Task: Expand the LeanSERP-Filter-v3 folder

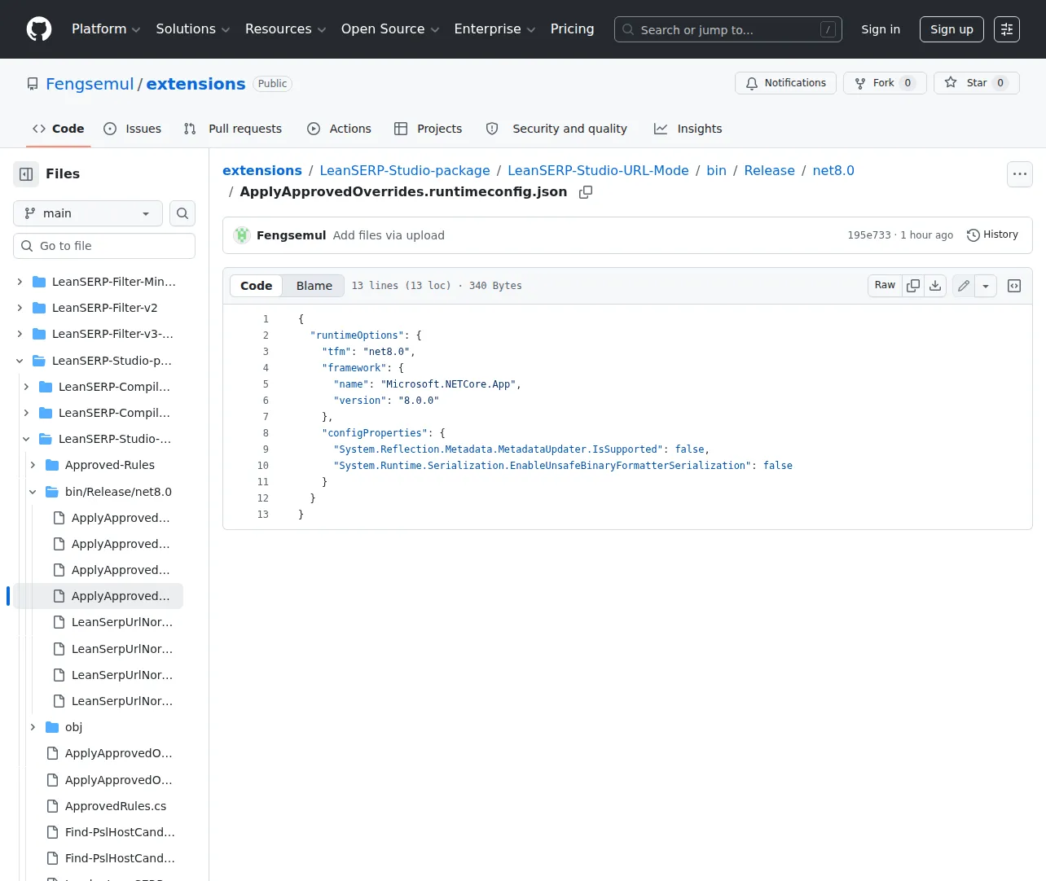Action: 20,334
